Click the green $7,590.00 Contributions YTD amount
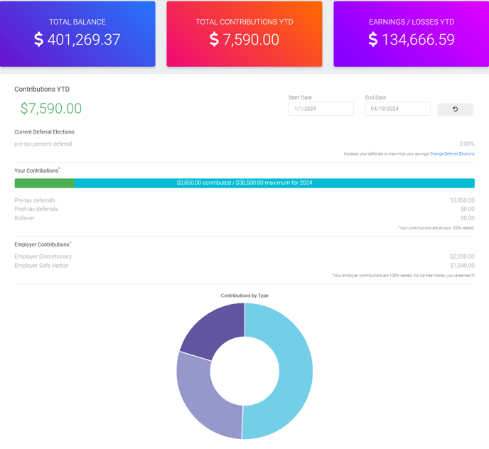489x449 pixels. point(51,109)
